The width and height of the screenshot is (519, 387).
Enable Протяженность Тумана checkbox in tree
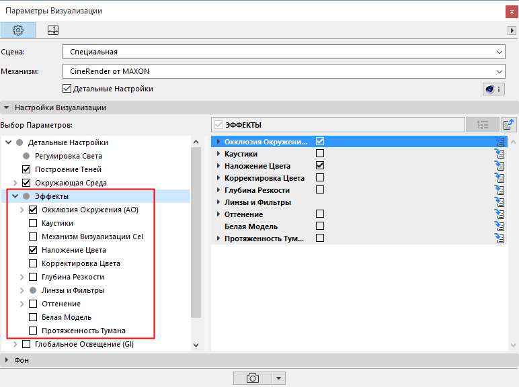pos(33,331)
